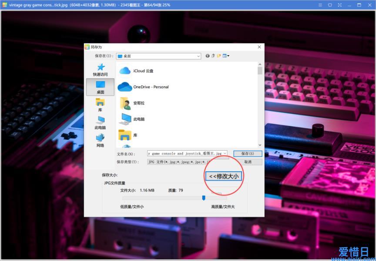
Task: Click the JPG quality slider handle
Action: tap(204, 198)
